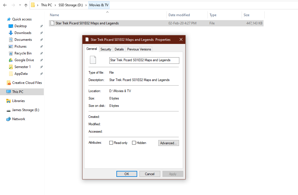Open Network in sidebar
Screen dimensions: 298x195
point(19,119)
